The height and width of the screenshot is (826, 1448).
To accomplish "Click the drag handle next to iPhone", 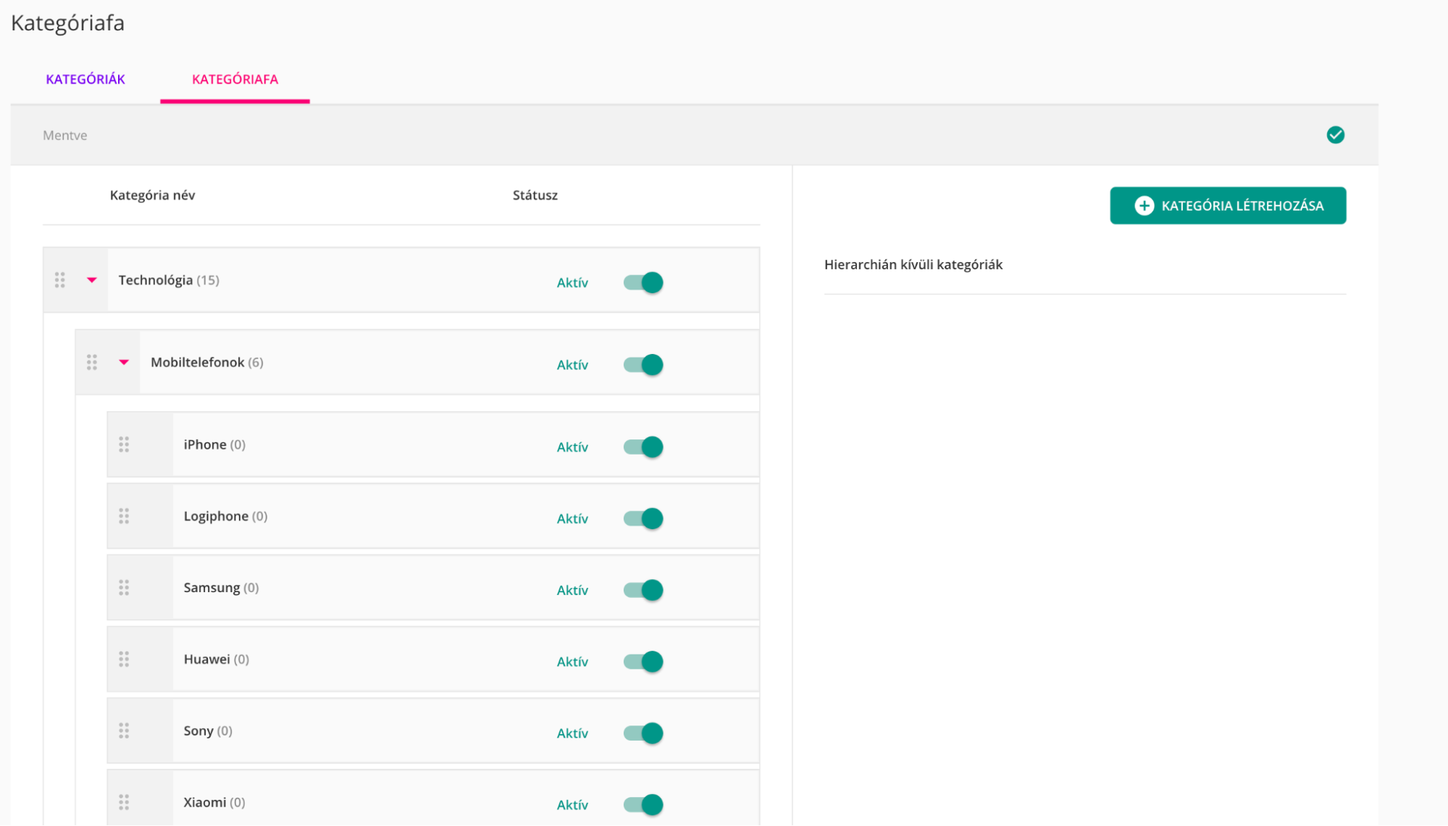I will (x=124, y=444).
